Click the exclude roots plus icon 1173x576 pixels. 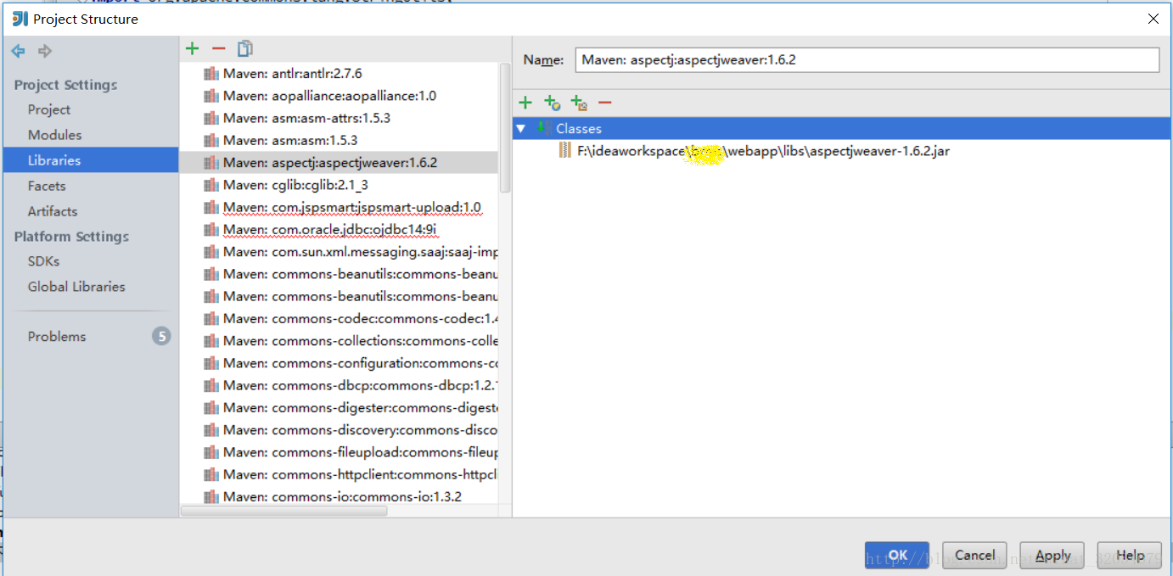coord(579,103)
